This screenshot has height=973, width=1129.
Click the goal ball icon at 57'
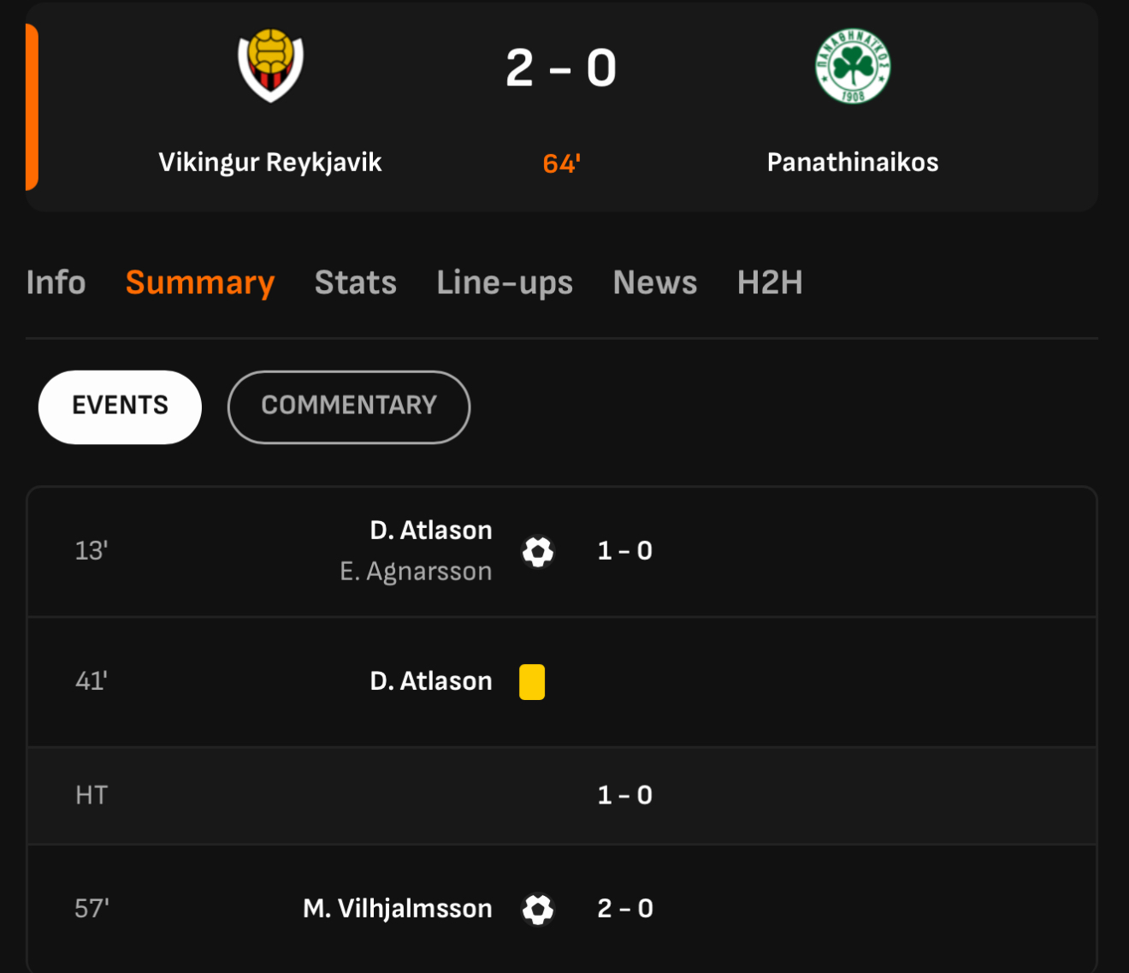(538, 909)
